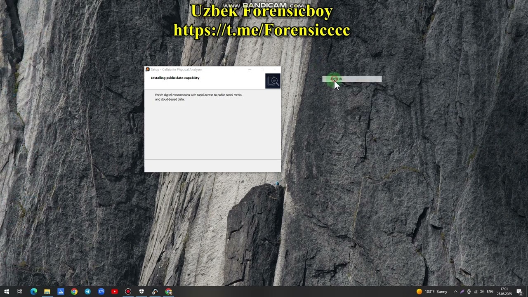
Task: Click the purple feather tray icon
Action: point(462,292)
